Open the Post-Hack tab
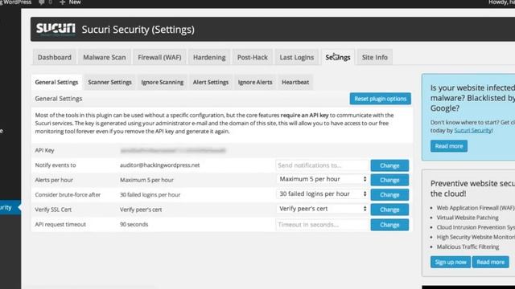Screen dimensions: 515x289 (x=252, y=57)
